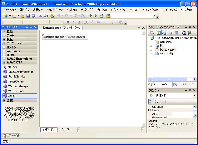The height and width of the screenshot is (145, 198).
Task: Click the New Web Site toolbar icon
Action: pyautogui.click(x=6, y=16)
